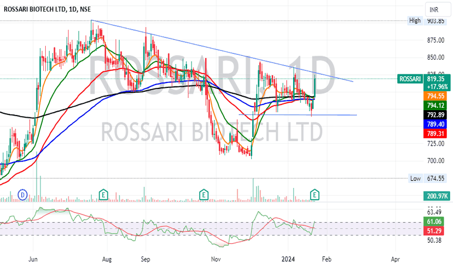Screen dimensions: 453x267
Task: Click the 2024 label on time axis
Action: [288, 259]
